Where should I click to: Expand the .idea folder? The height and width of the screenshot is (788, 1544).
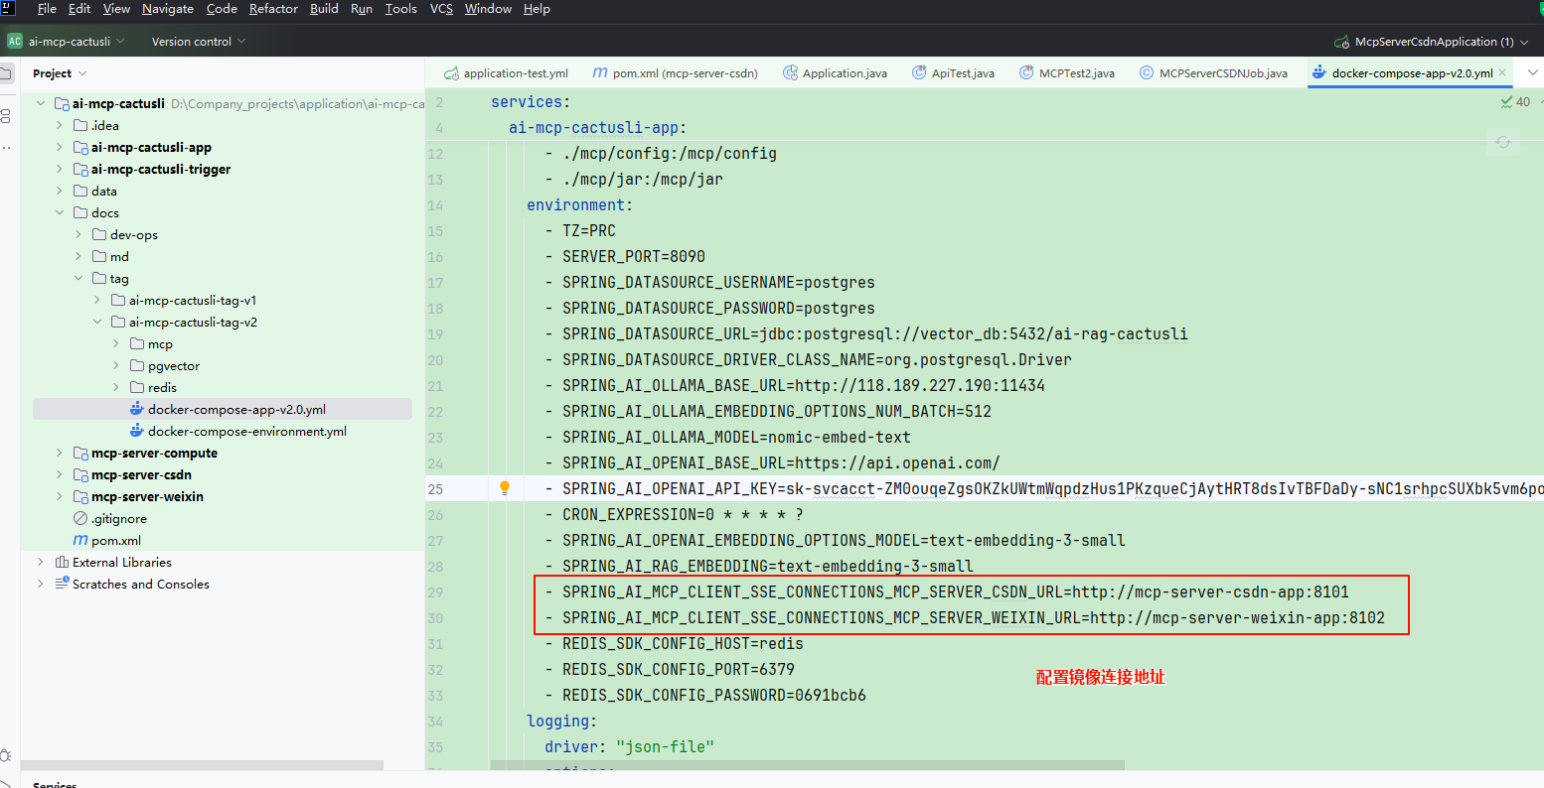point(60,125)
